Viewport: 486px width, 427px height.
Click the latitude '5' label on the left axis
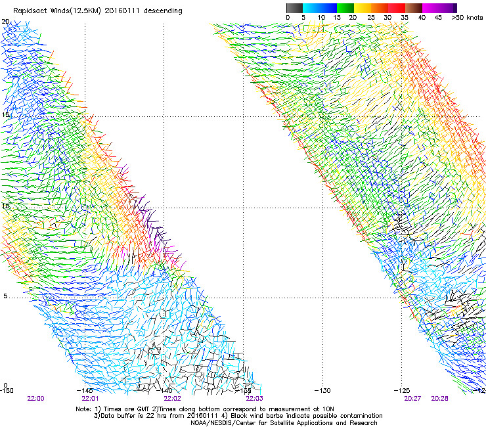[x=5, y=296]
